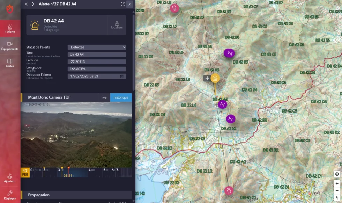This screenshot has height=203, width=342.
Task: Click the localiser button for alert
Action: (117, 25)
